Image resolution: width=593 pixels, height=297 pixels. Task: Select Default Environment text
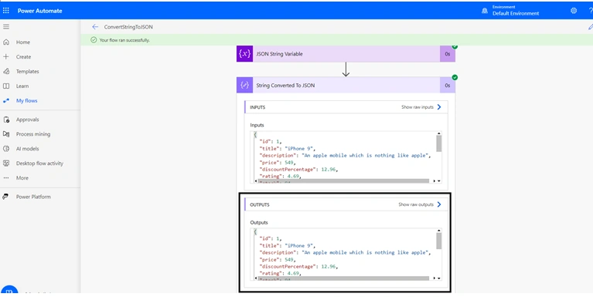pyautogui.click(x=516, y=13)
